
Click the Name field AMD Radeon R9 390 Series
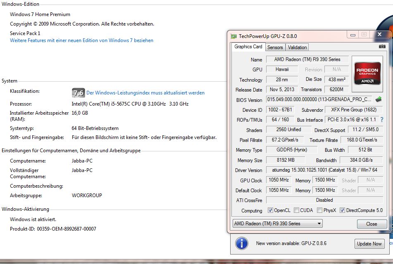click(x=307, y=59)
